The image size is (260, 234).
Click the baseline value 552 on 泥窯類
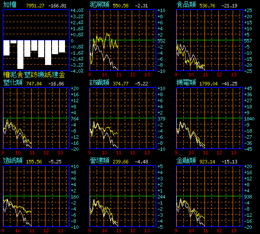coord(161,41)
